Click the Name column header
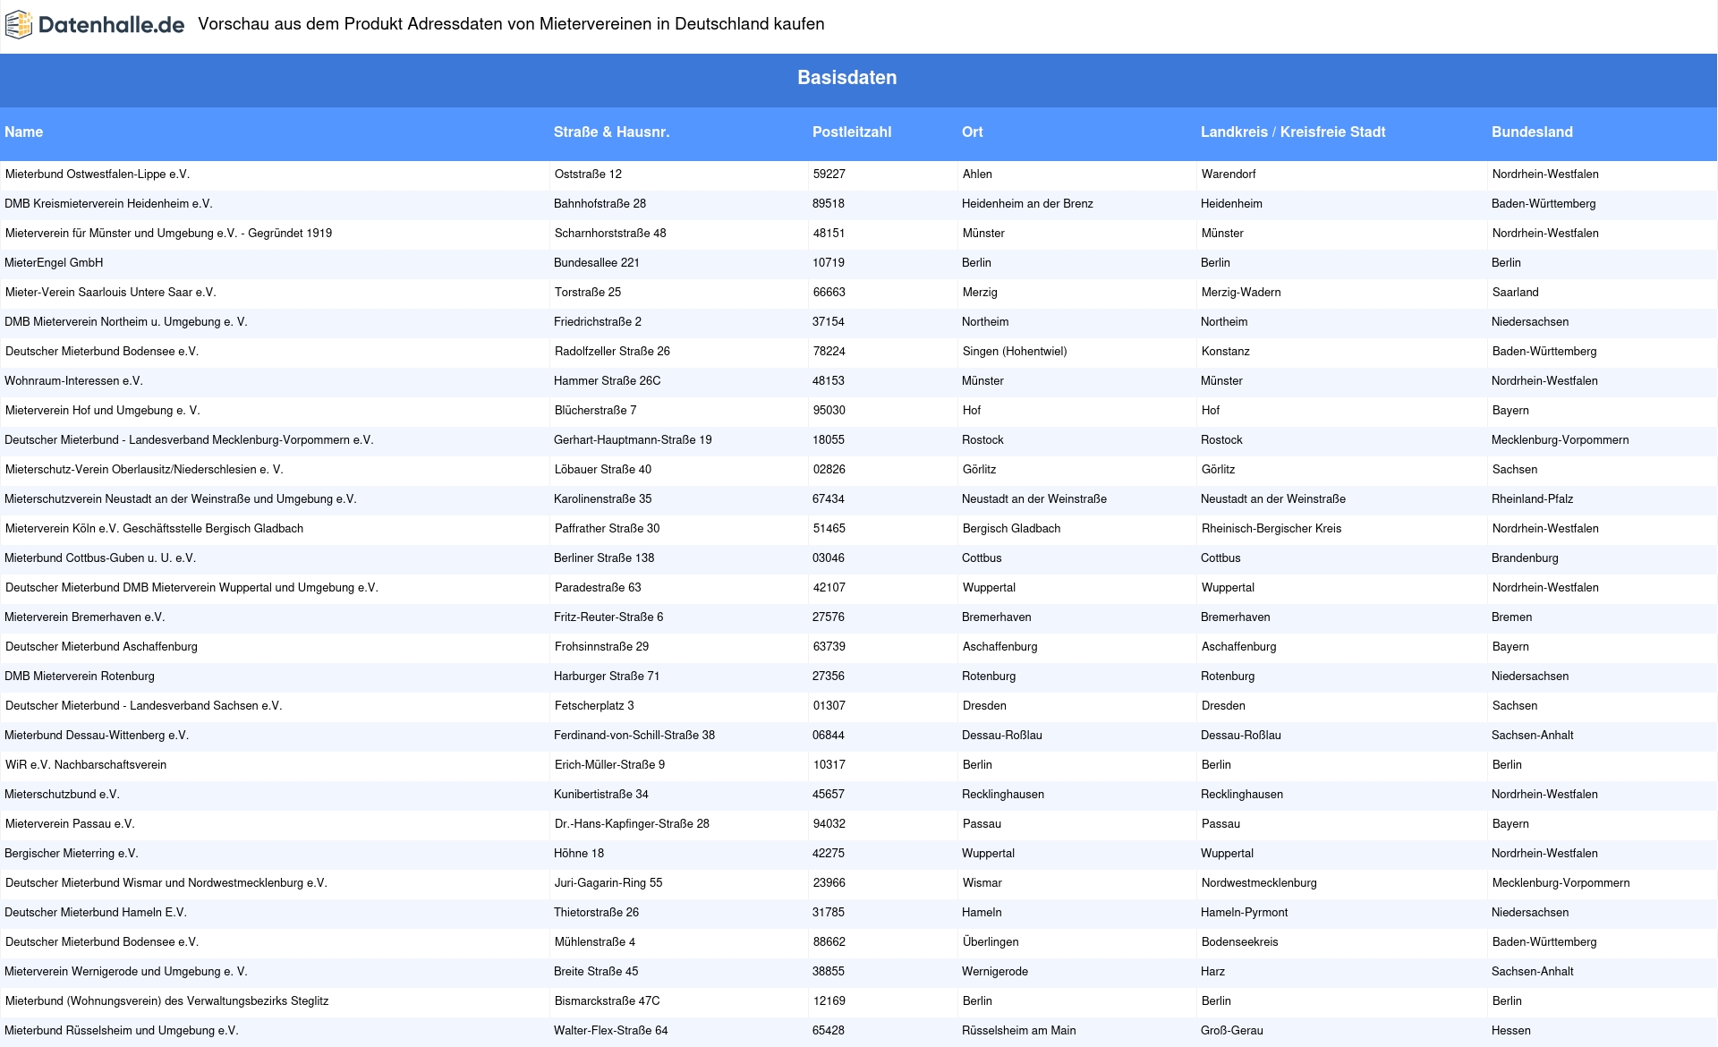The image size is (1718, 1047). pos(24,132)
